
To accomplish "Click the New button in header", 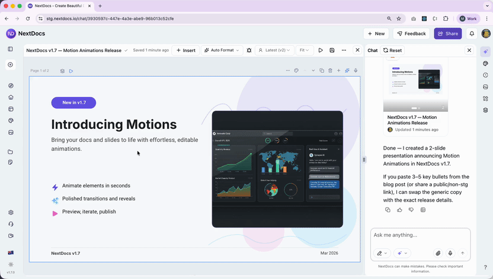I will click(x=376, y=34).
